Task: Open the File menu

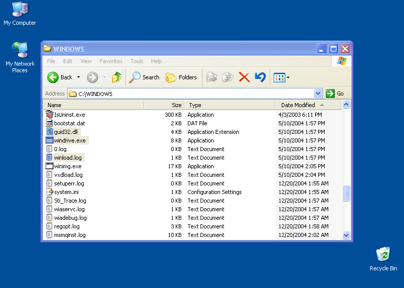Action: [x=51, y=61]
